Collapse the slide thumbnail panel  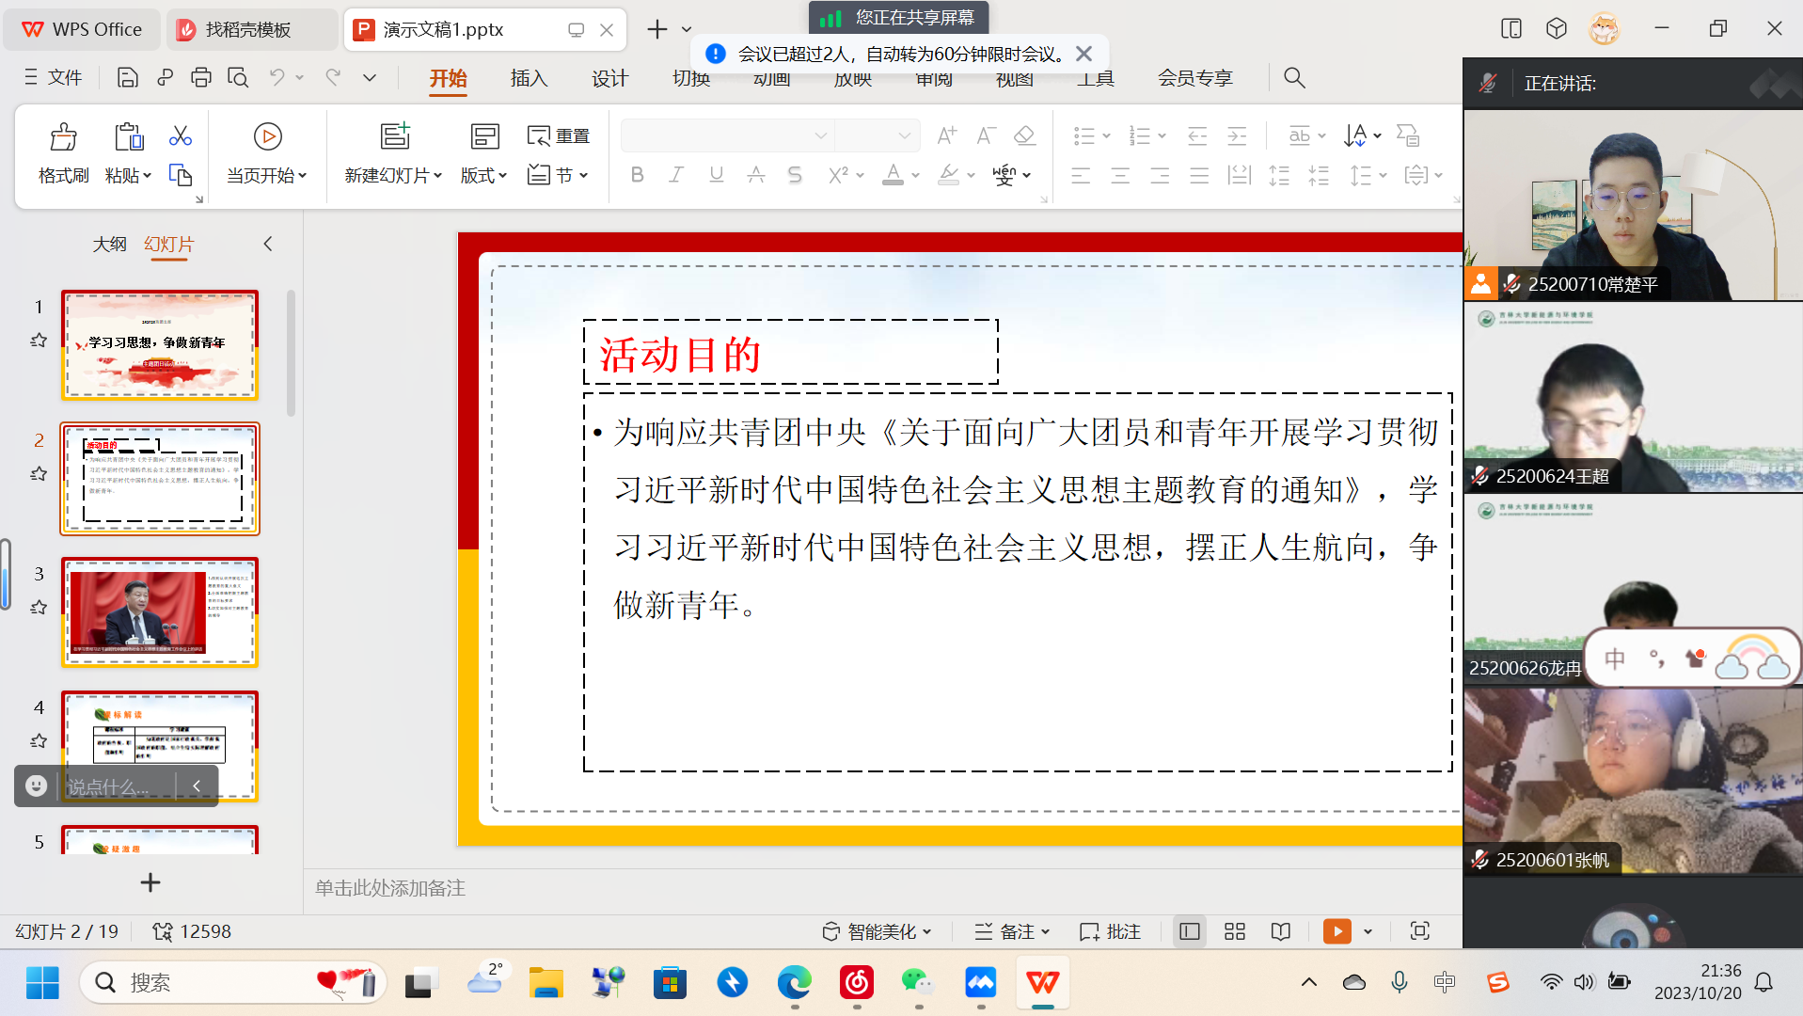point(268,245)
